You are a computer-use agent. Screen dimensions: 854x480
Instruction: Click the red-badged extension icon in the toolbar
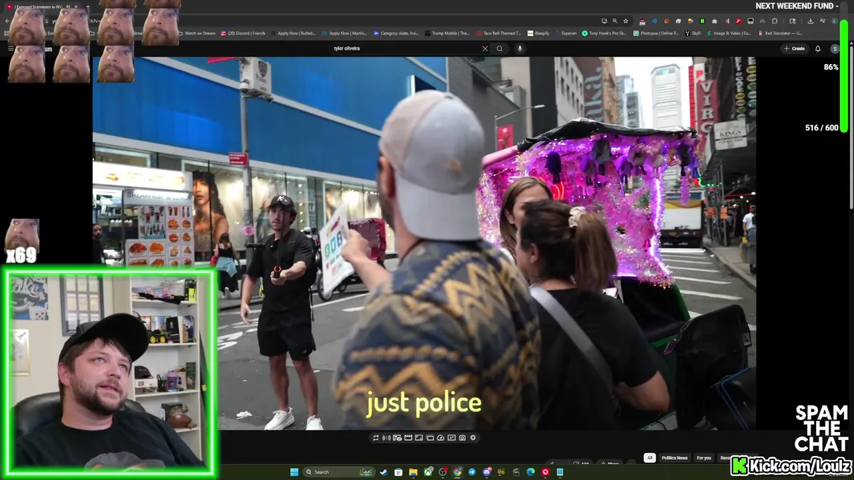(643, 21)
